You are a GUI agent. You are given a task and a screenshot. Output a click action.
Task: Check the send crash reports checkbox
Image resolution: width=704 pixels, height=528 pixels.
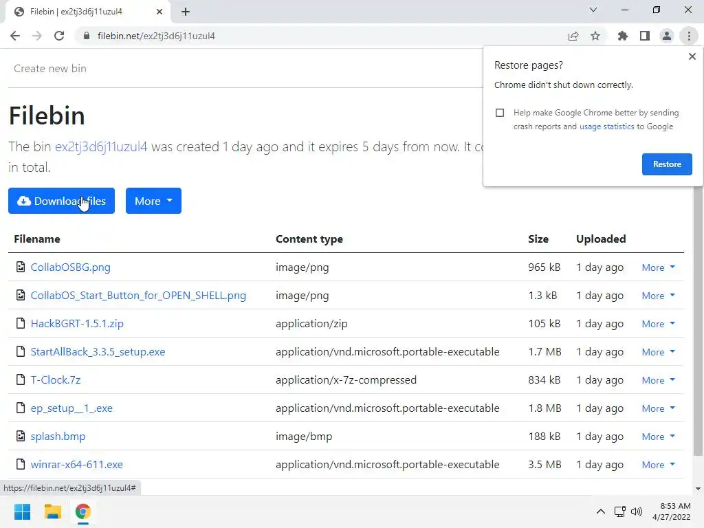[500, 113]
